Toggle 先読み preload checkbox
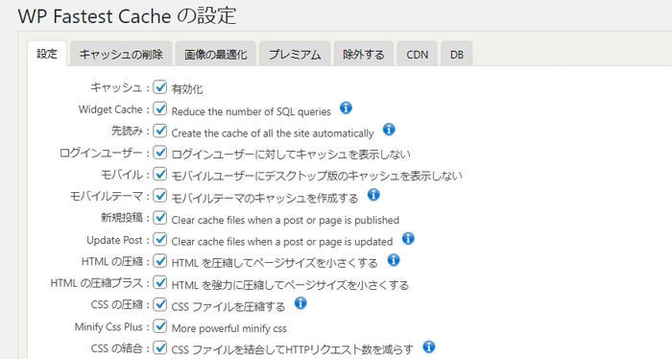 [160, 131]
